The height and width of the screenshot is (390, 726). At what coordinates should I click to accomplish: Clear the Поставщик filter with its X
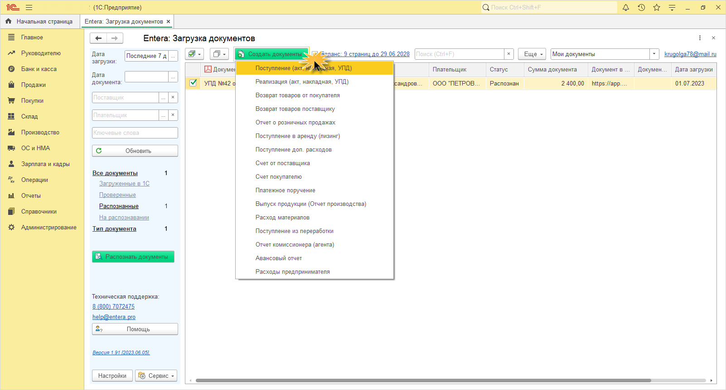(x=173, y=97)
